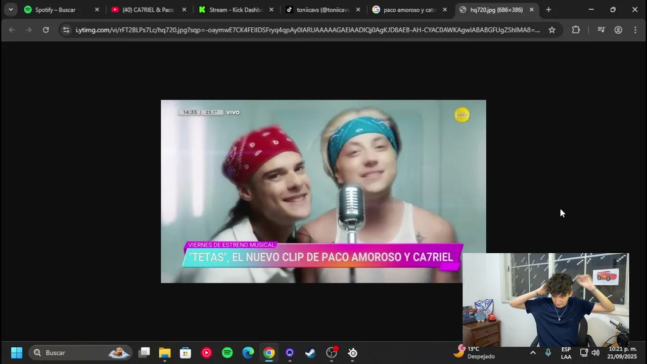
Task: Open Chrome's three-dot menu
Action: 635,30
